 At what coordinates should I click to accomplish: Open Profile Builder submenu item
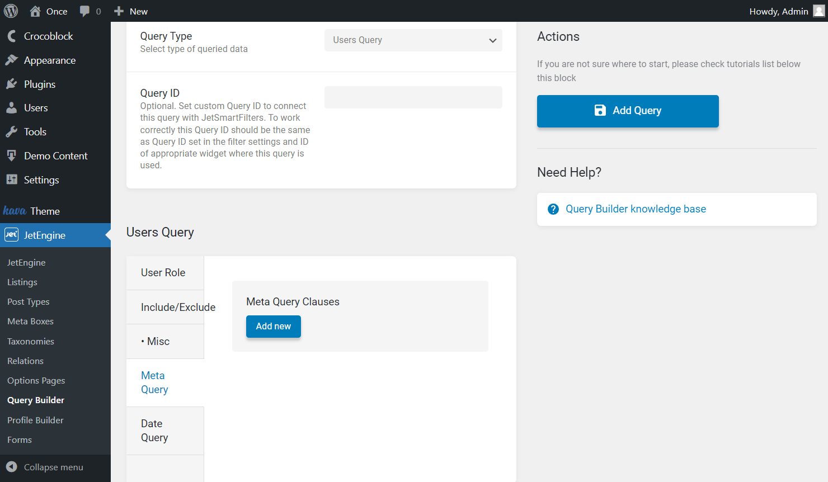[x=35, y=420]
